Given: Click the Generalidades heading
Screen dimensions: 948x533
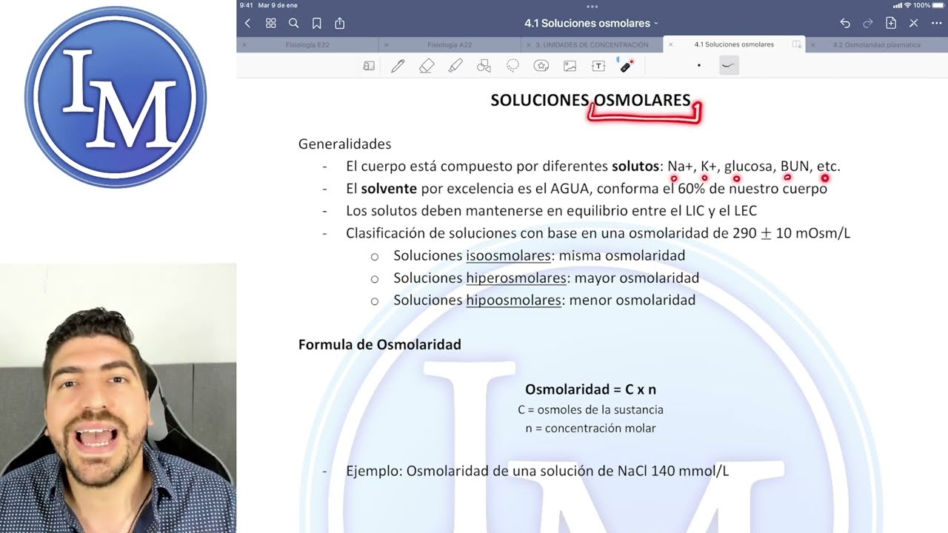Looking at the screenshot, I should coord(344,144).
